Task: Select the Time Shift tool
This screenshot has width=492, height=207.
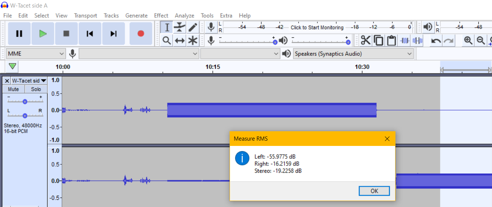Action: tap(180, 40)
